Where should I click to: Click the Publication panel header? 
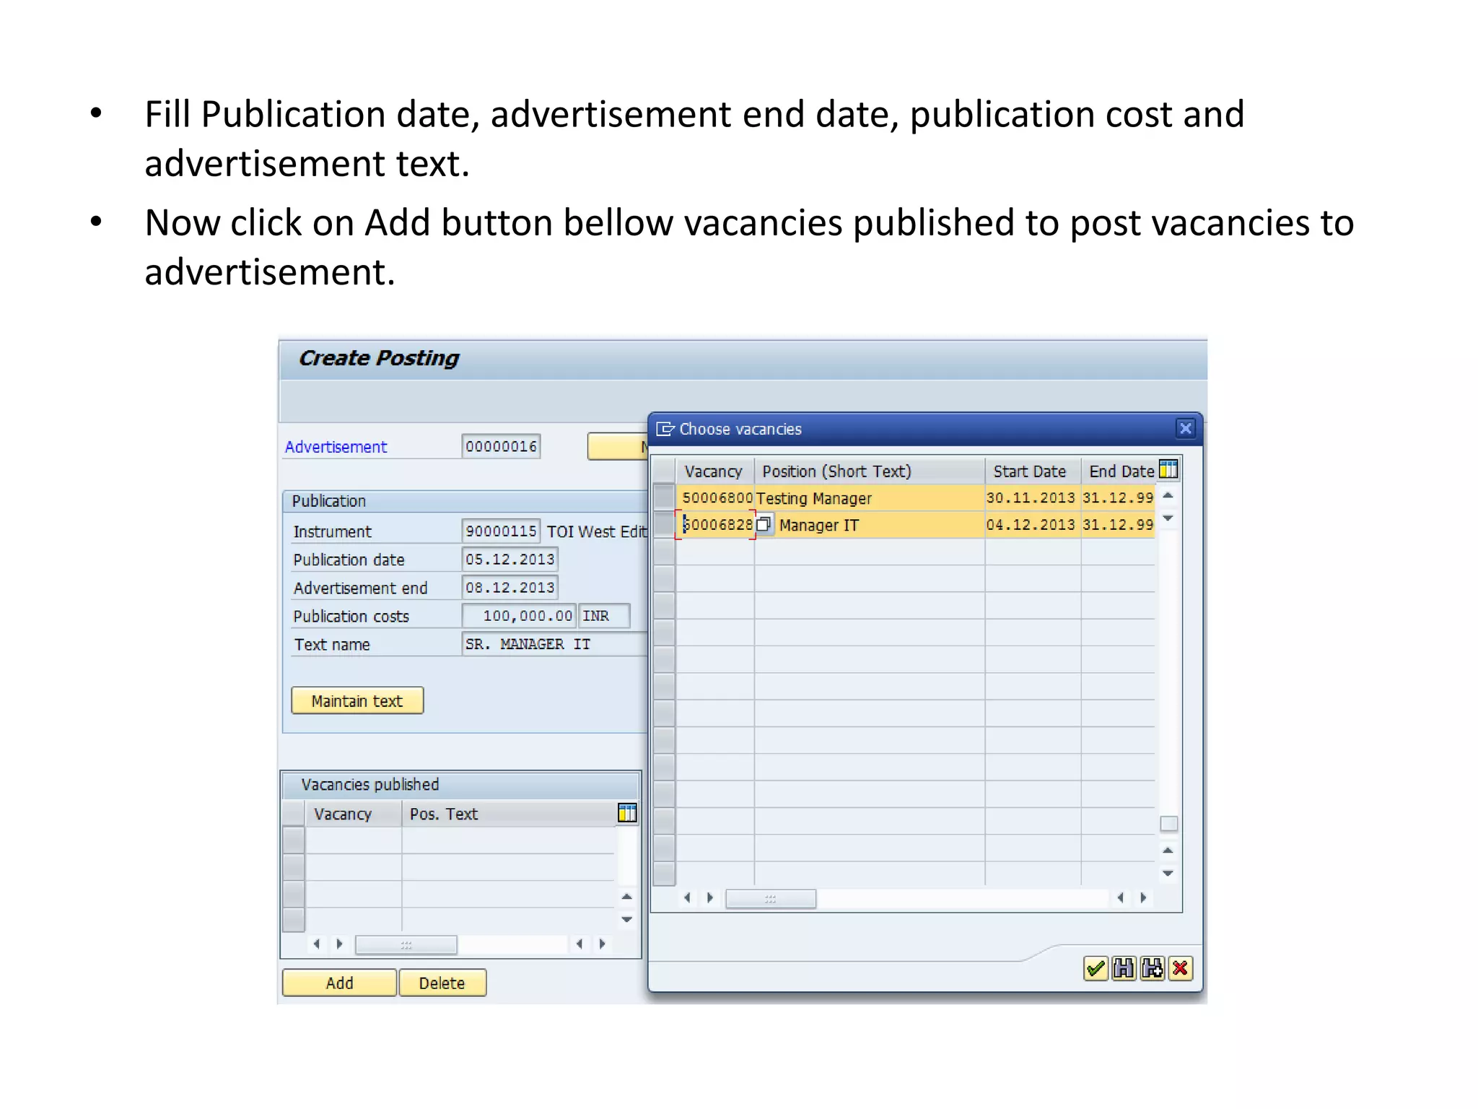pos(465,501)
